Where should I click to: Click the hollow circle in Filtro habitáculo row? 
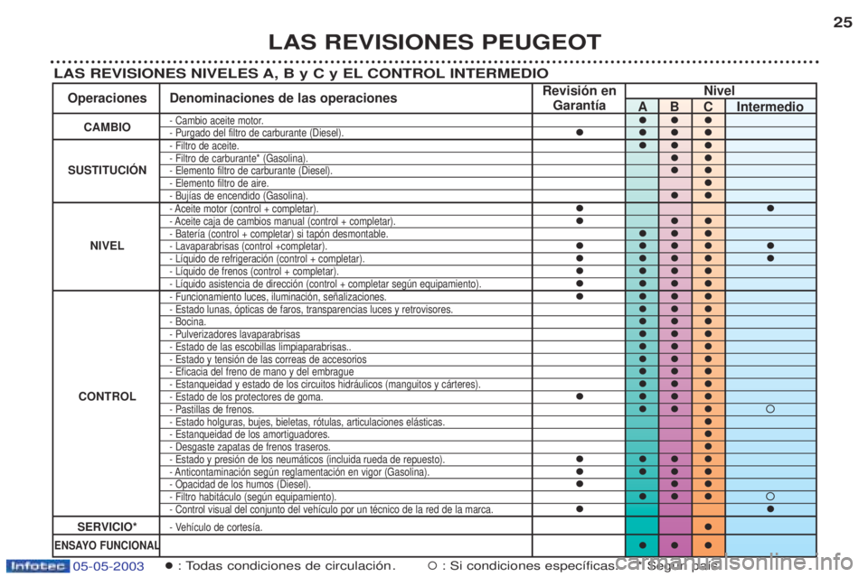[x=770, y=497]
